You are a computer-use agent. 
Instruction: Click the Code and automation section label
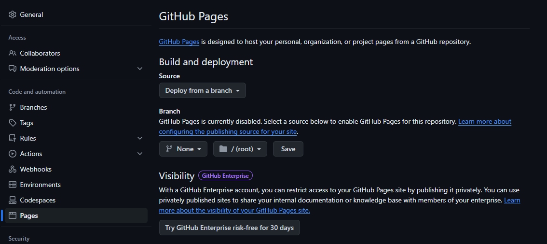coord(37,92)
